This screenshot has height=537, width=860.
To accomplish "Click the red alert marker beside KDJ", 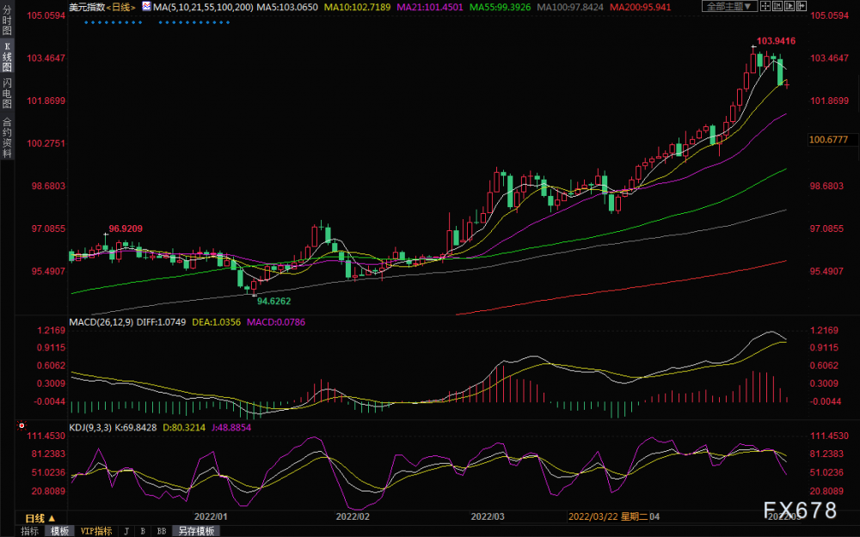I will (x=21, y=425).
